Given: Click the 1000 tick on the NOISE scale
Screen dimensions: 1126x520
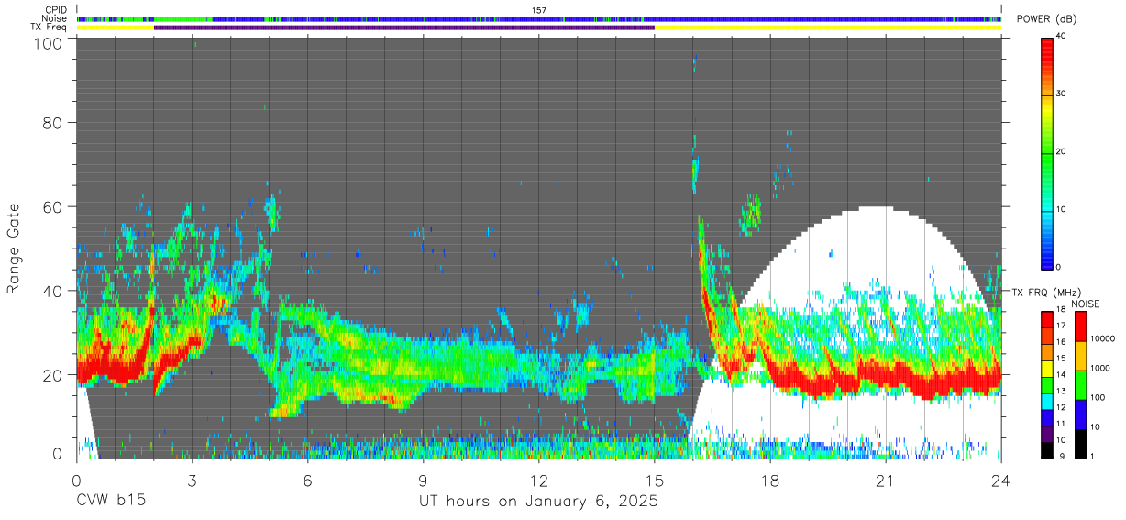Looking at the screenshot, I should [x=1100, y=368].
